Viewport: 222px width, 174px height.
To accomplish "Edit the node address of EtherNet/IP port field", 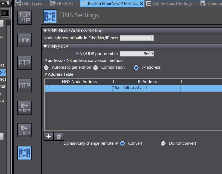I will click(137, 38).
